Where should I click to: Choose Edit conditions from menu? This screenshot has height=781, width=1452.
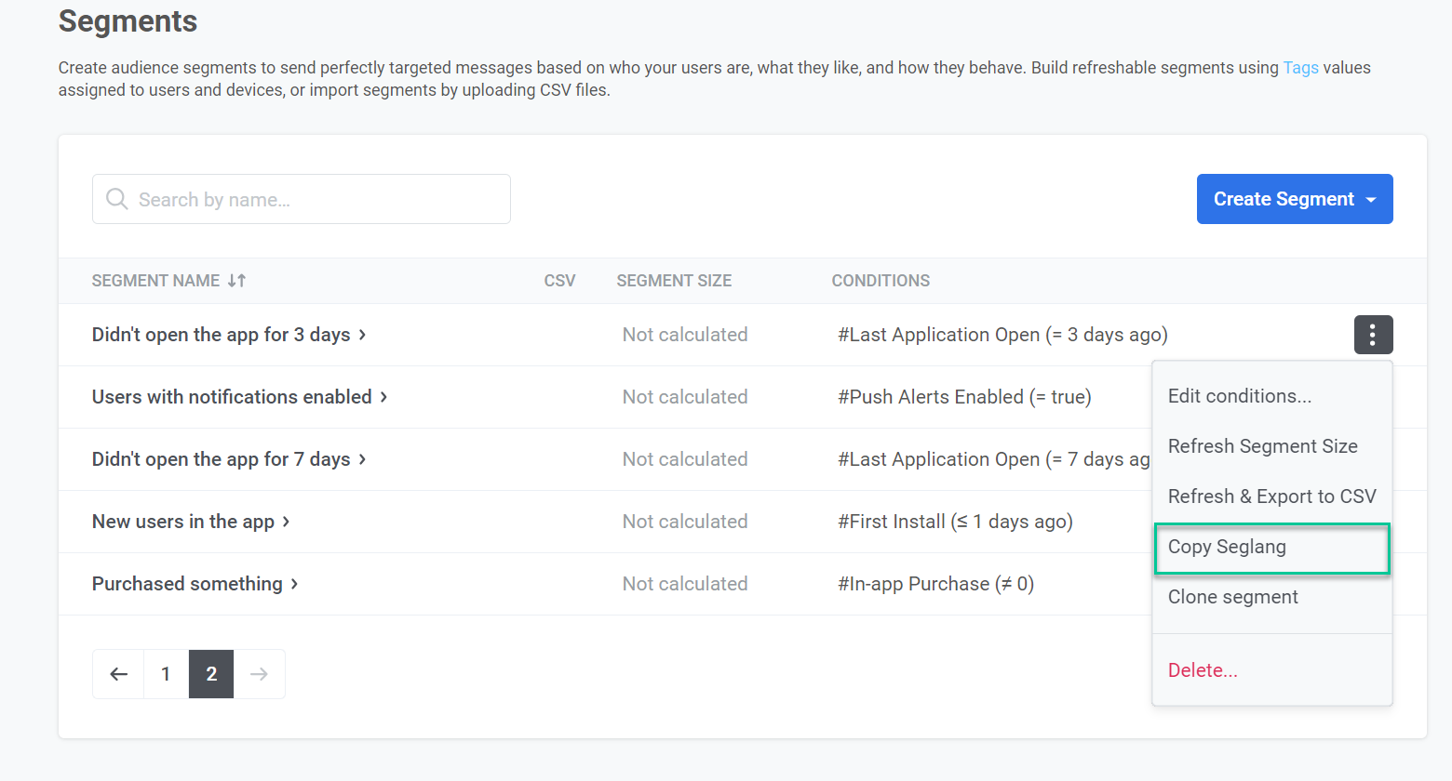pyautogui.click(x=1239, y=396)
